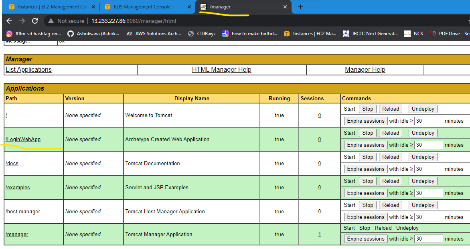Viewport: 470px width, 249px height.
Task: Click 'Tomcat Host Manager Application' display name
Action: pos(165,212)
